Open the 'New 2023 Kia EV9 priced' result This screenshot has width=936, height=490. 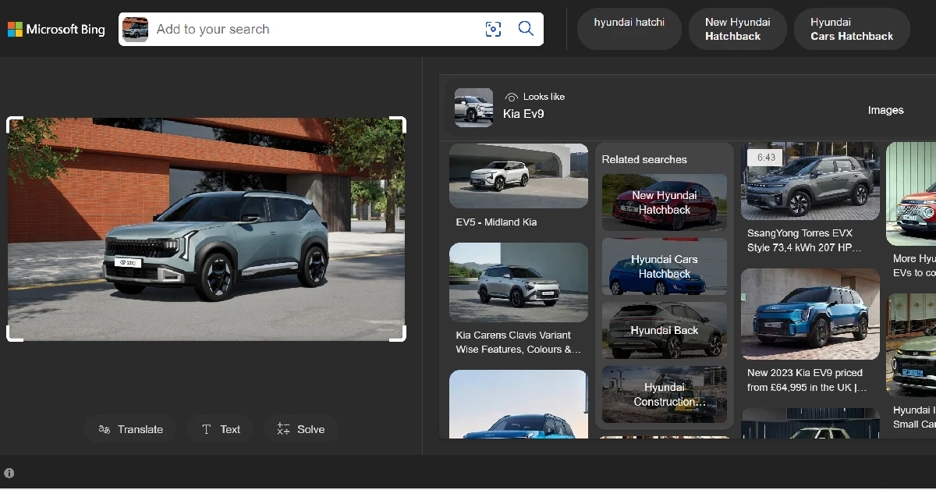[810, 332]
